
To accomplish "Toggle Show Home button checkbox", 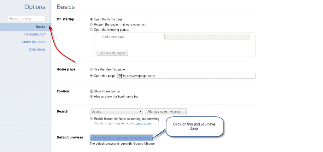I will pyautogui.click(x=91, y=91).
